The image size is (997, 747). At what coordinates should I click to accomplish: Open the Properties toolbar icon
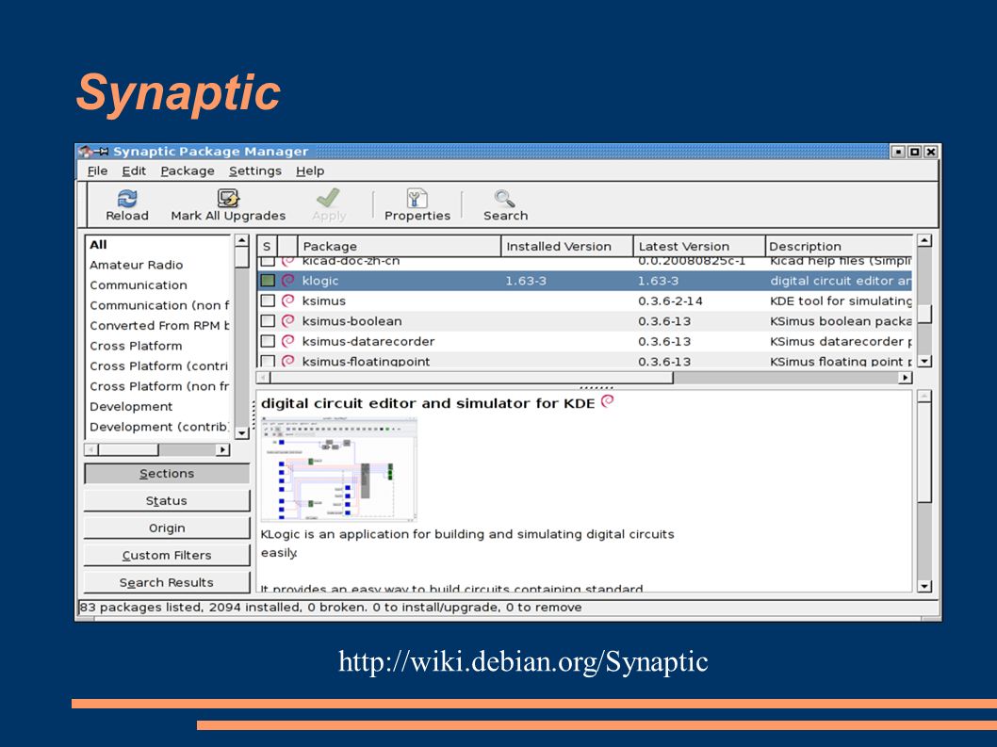tap(417, 199)
